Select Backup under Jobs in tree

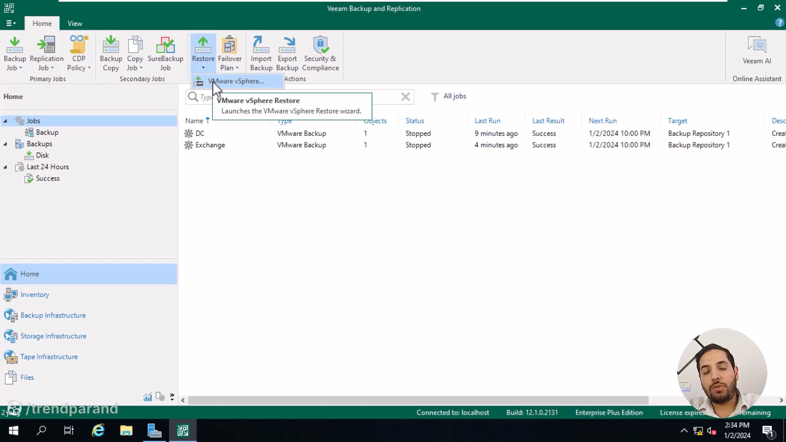pyautogui.click(x=47, y=132)
